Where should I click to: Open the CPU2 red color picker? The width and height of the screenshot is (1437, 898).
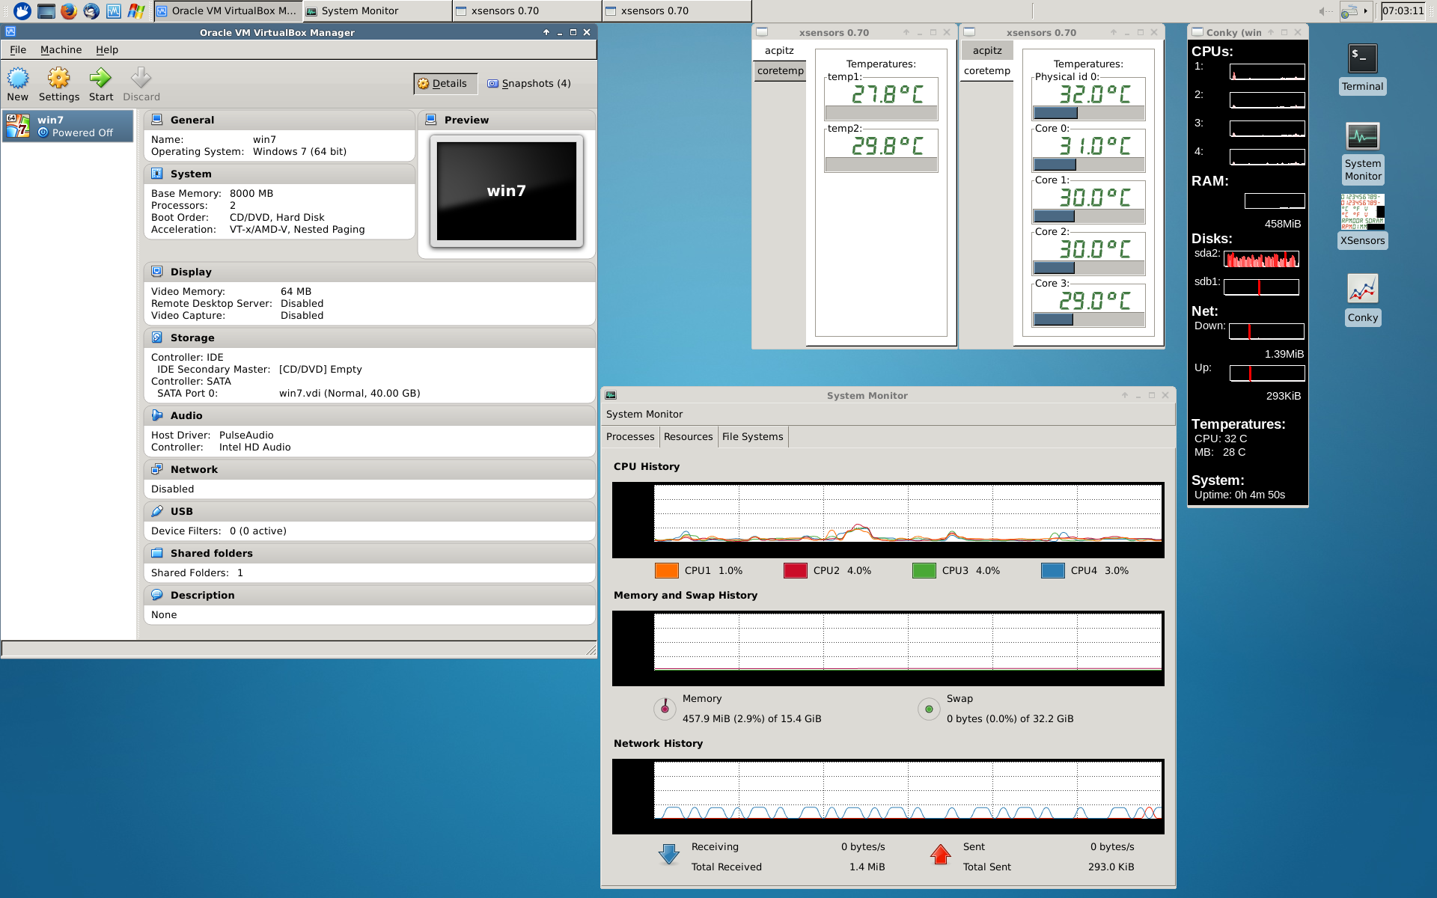pyautogui.click(x=796, y=570)
